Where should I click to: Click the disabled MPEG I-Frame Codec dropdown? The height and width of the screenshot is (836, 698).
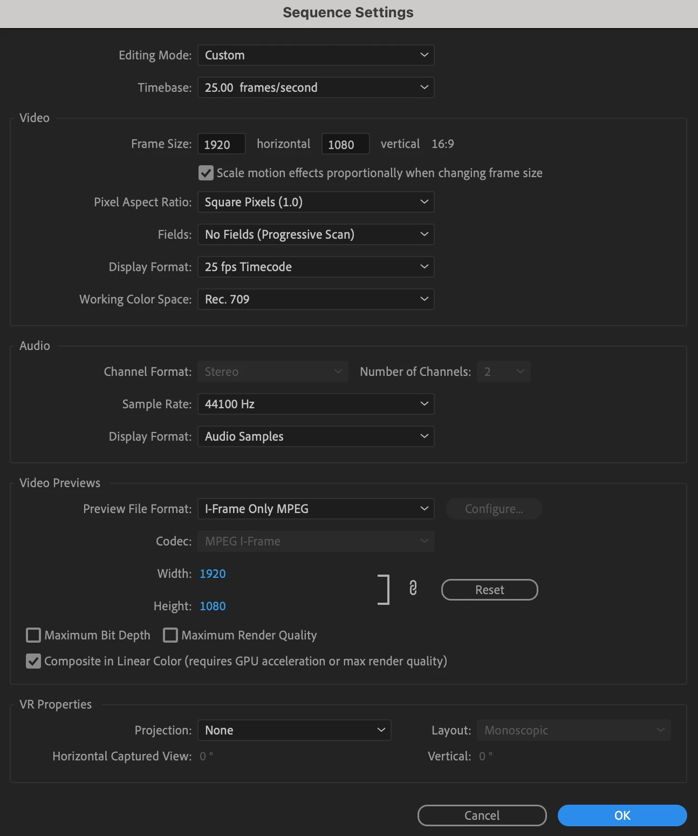click(316, 541)
